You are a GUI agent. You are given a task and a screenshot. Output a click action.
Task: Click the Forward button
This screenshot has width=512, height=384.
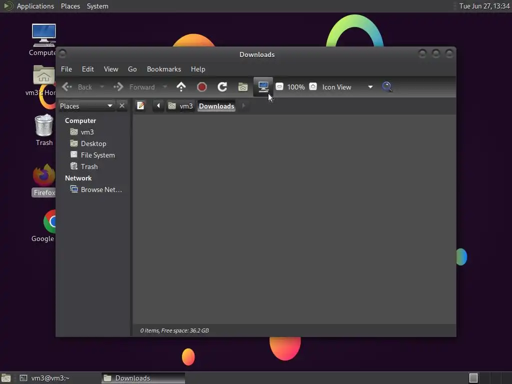point(134,87)
